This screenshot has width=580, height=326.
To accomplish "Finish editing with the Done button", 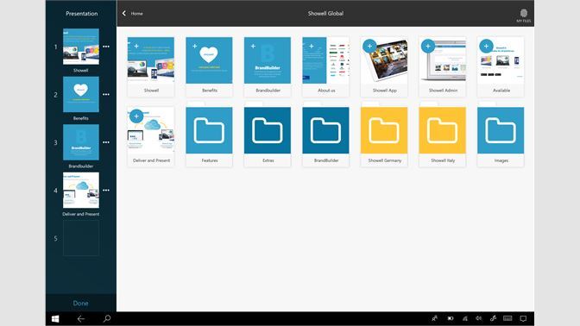I will point(80,303).
